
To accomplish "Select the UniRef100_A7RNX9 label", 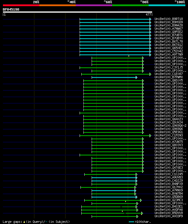I will pyautogui.click(x=169, y=190).
